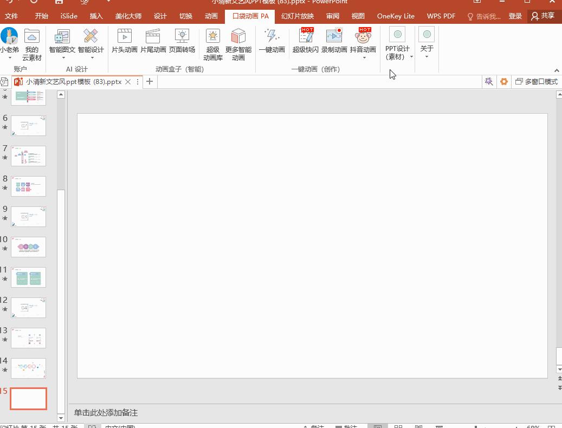Select slide 15 thumbnail in the panel
Viewport: 562px width, 428px height.
pos(28,398)
